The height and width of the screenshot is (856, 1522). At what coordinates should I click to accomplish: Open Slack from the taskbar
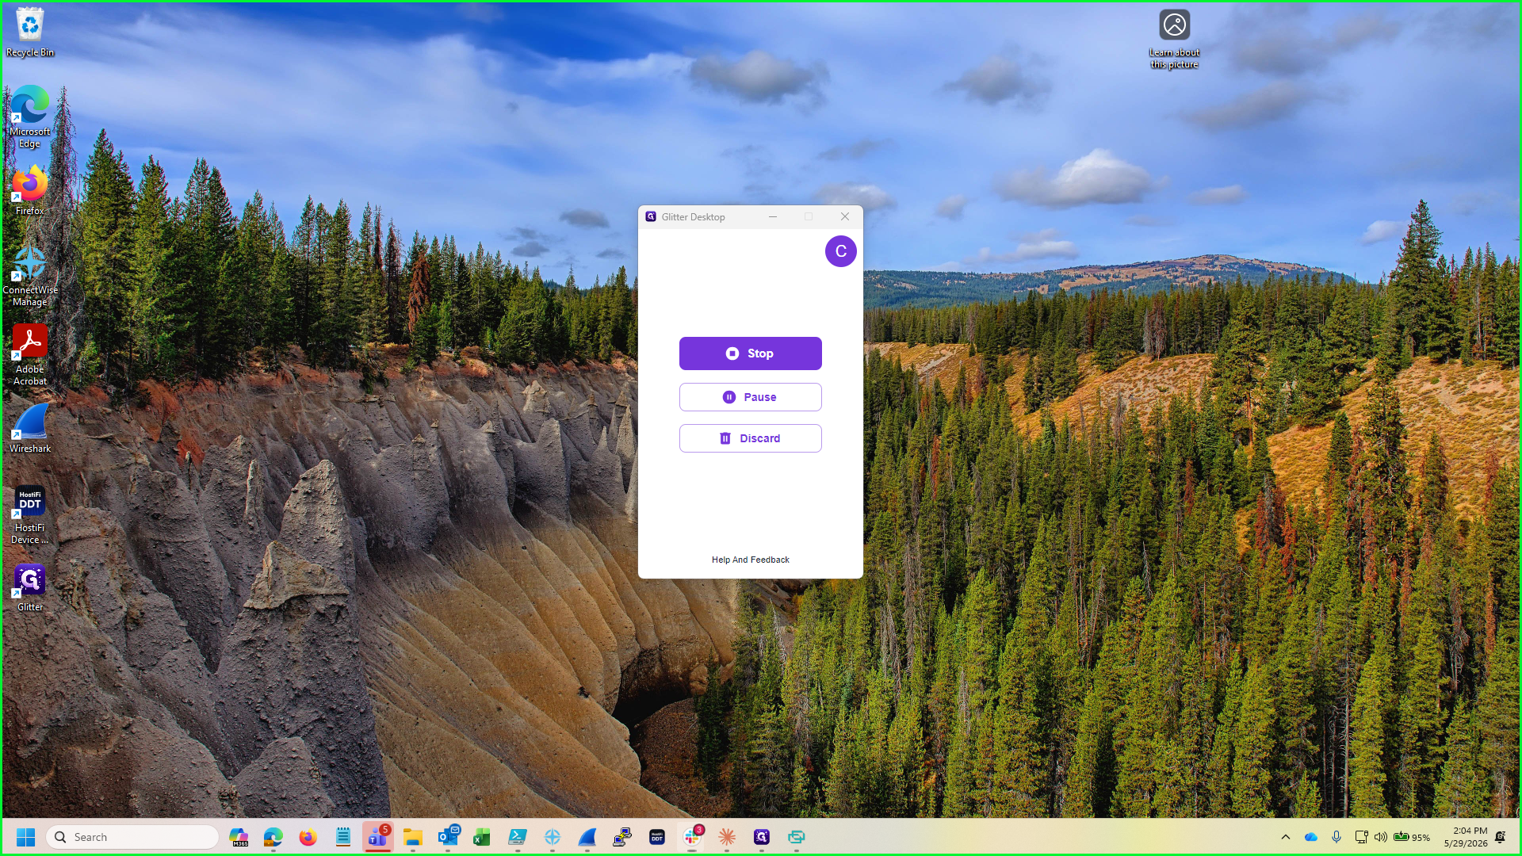pyautogui.click(x=692, y=837)
